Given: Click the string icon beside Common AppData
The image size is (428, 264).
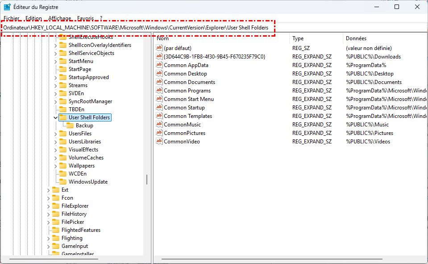Looking at the screenshot, I should click(x=159, y=65).
